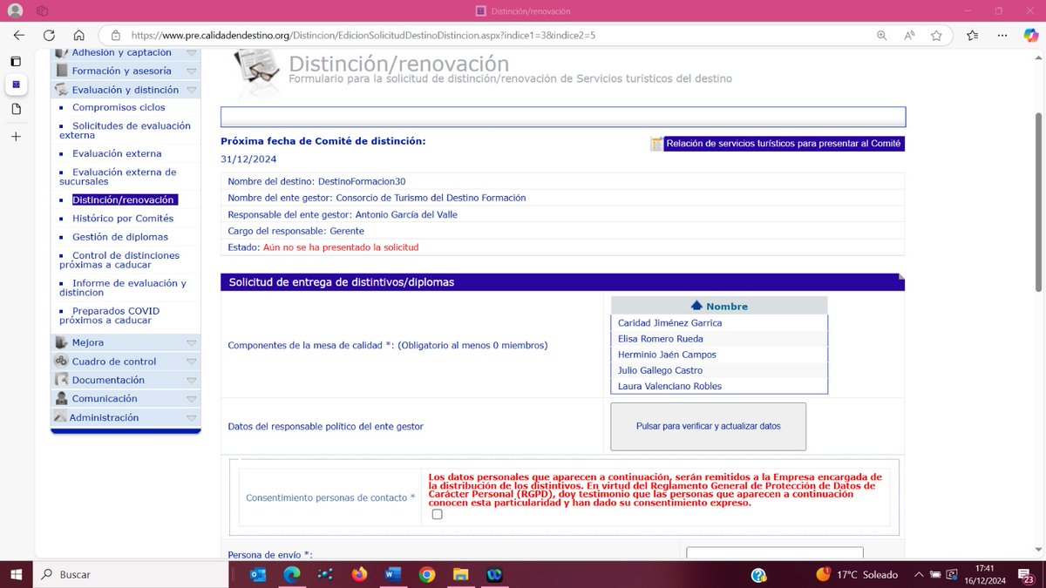This screenshot has height=588, width=1046.
Task: Show hidden system tray icons
Action: pos(919,575)
